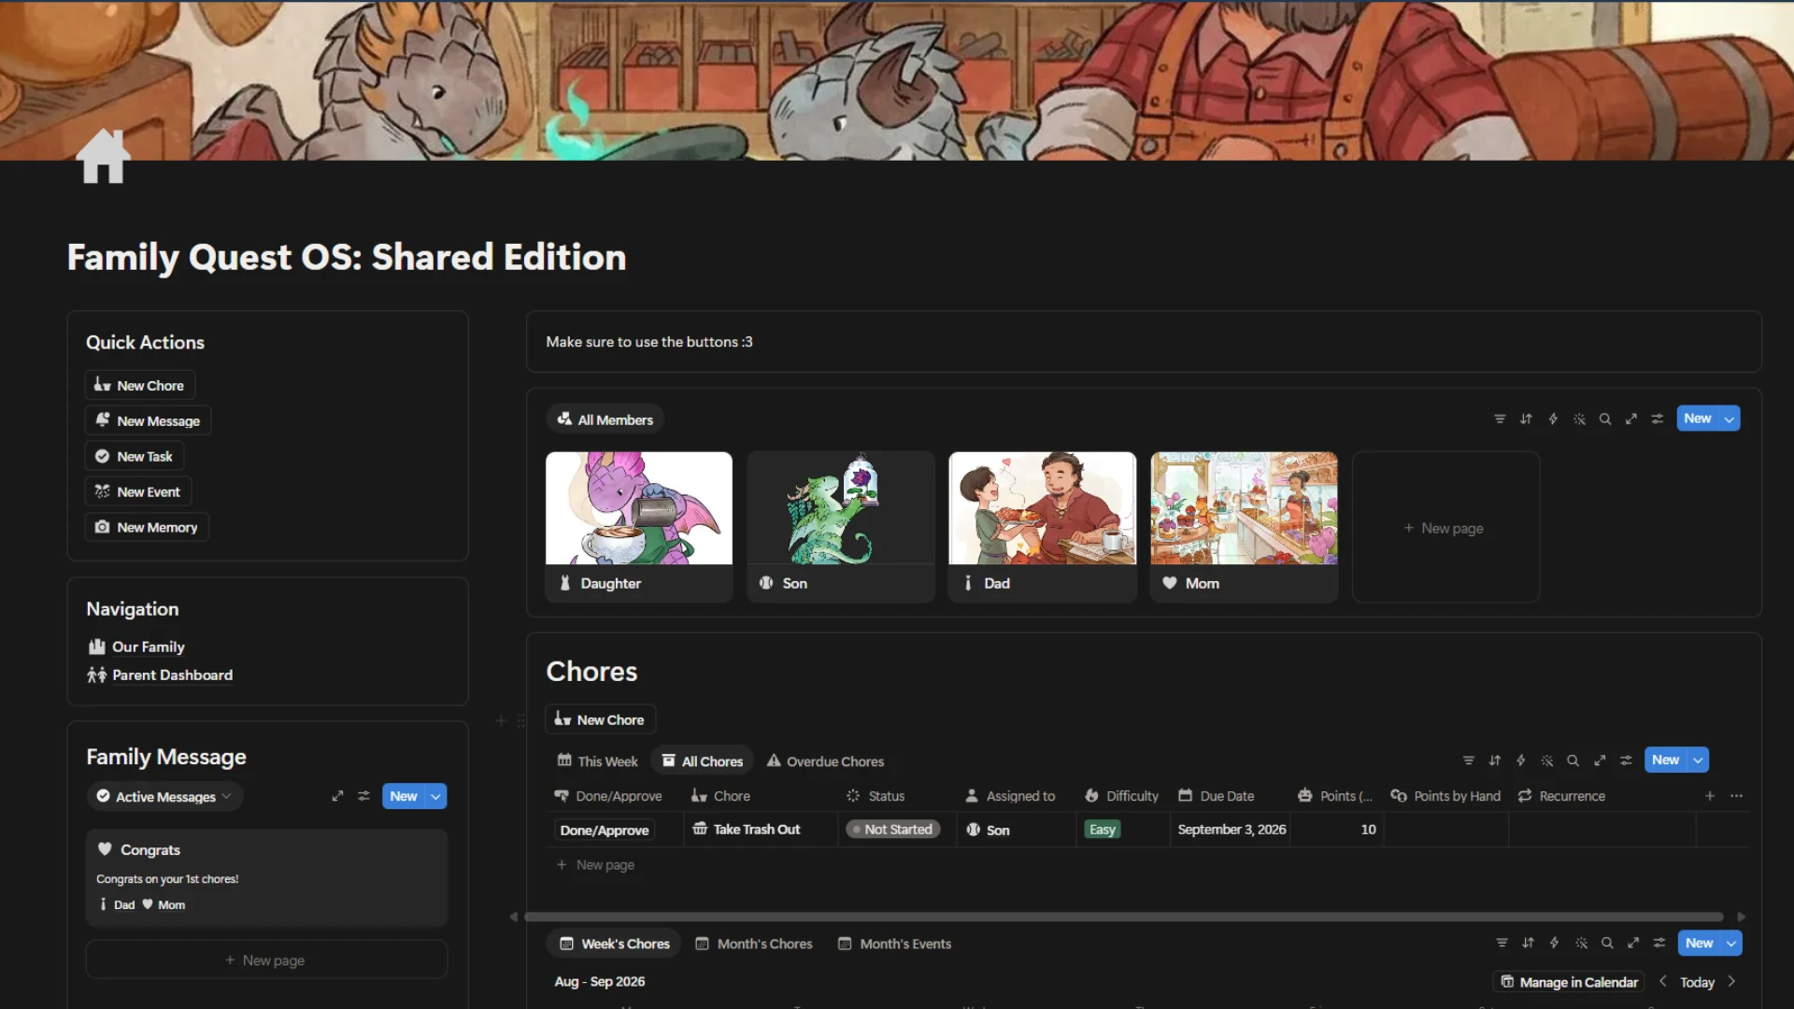Screen dimensions: 1794x1009
Task: Open Our Family navigation link
Action: [x=136, y=647]
